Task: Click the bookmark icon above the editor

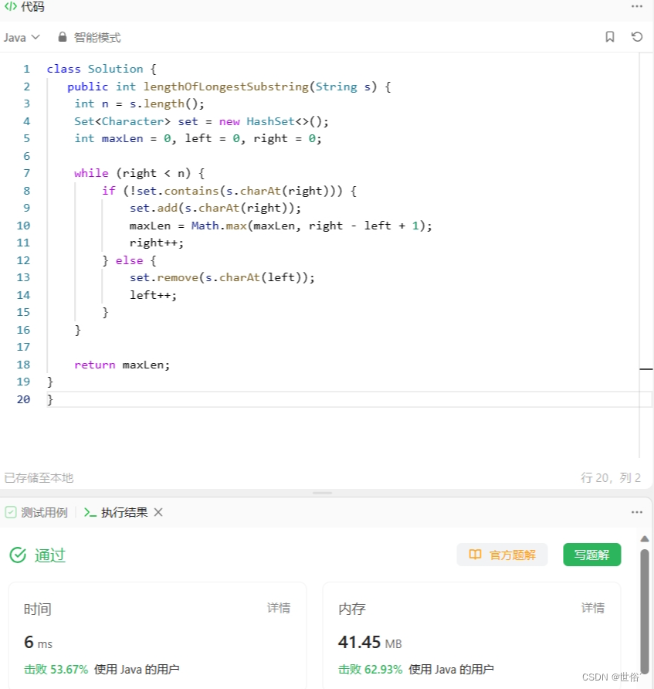Action: click(x=609, y=36)
